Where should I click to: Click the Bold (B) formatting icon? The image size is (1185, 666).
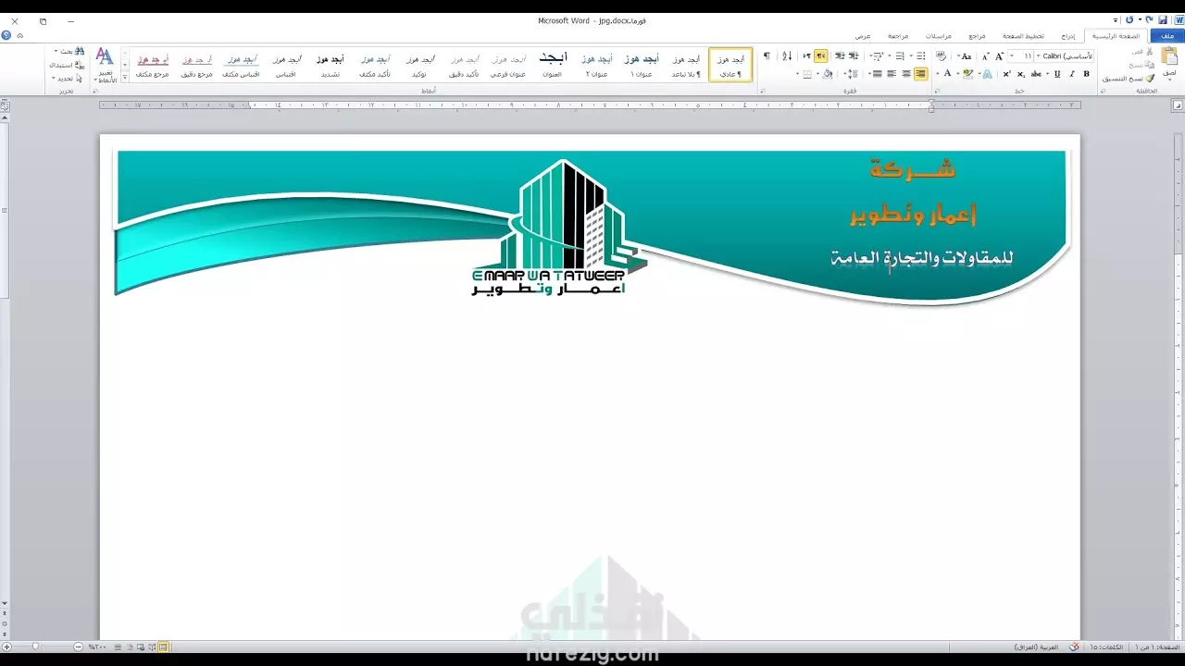pos(1087,74)
